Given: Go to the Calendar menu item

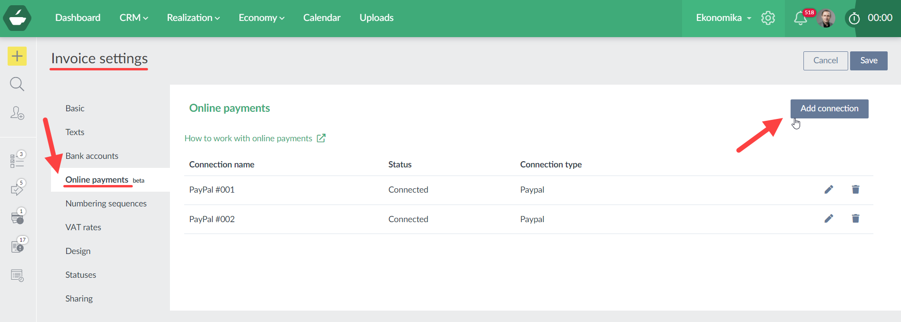Looking at the screenshot, I should click(322, 18).
